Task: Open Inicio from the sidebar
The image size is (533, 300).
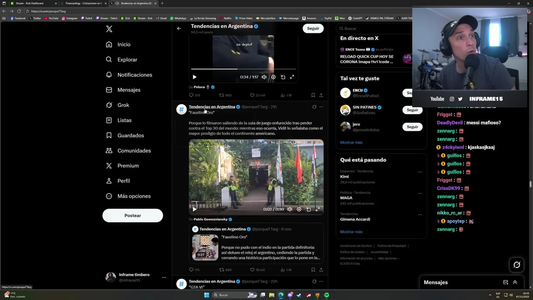Action: click(118, 45)
